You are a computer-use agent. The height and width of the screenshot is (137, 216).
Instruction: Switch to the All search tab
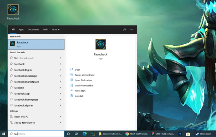click(x=13, y=29)
